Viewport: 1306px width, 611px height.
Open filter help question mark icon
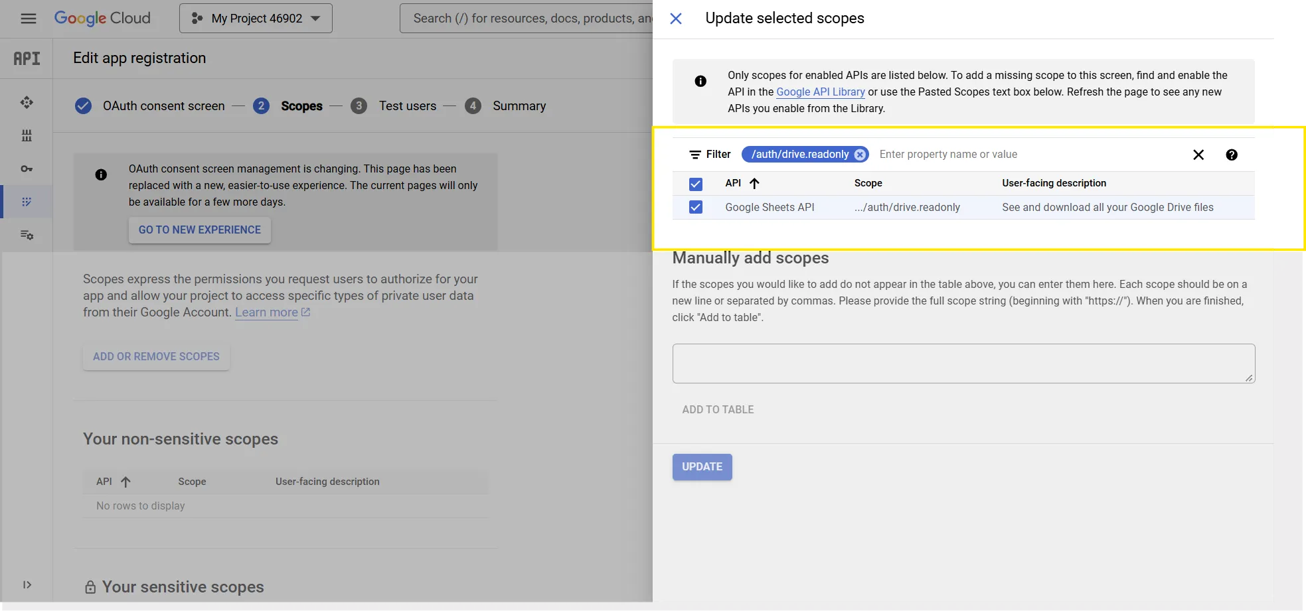tap(1232, 155)
